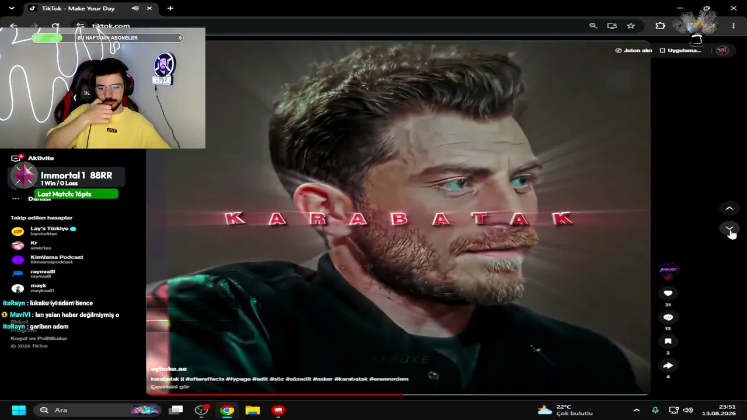The image size is (747, 420).
Task: Close the TikTok browser tab
Action: [149, 8]
